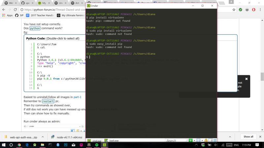Open the 2017 Teacher Handbook bookmark
This screenshot has width=264, height=148.
[x=40, y=15]
